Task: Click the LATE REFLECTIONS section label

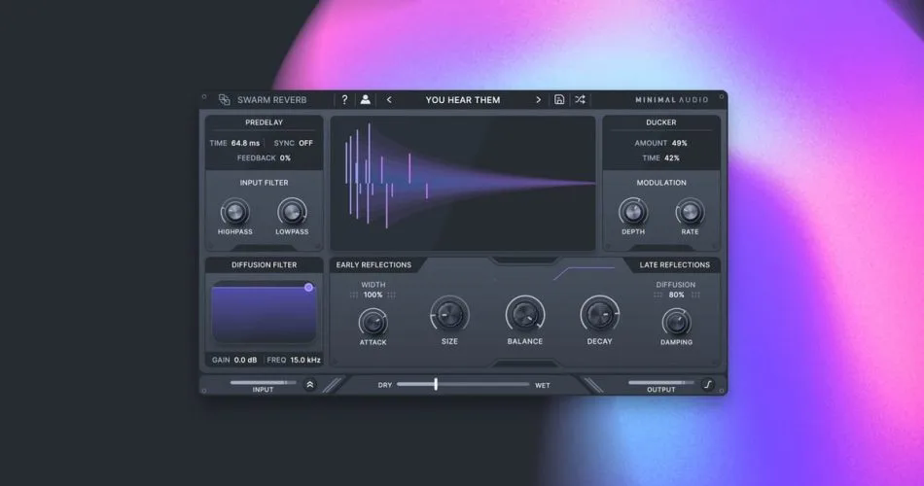Action: point(675,265)
